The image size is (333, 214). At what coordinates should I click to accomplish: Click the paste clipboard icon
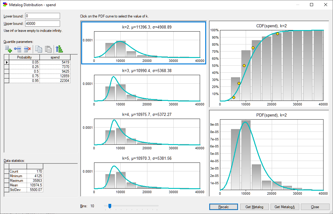(x=48, y=49)
